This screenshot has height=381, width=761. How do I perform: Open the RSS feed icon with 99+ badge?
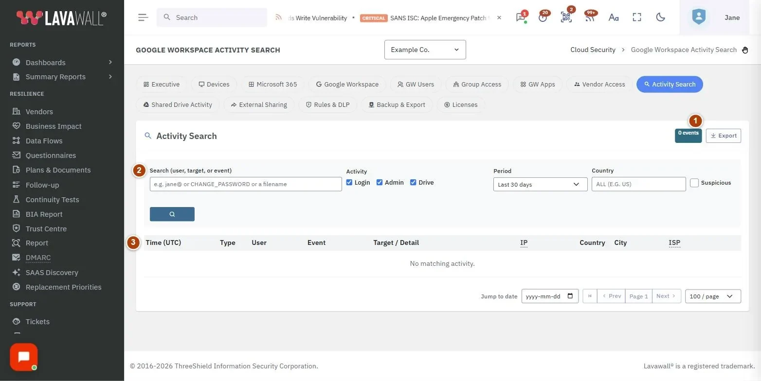(590, 17)
